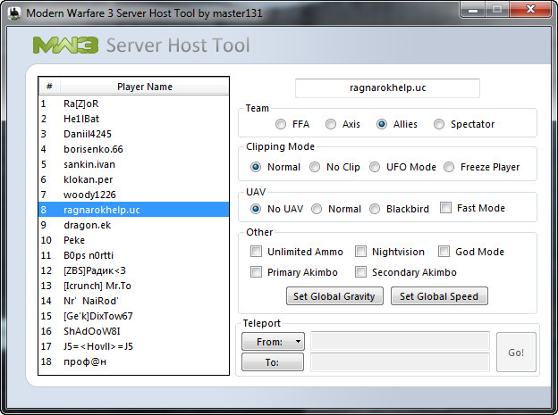Toggle the Fast Mode checkbox
This screenshot has height=415, width=558.
(445, 207)
